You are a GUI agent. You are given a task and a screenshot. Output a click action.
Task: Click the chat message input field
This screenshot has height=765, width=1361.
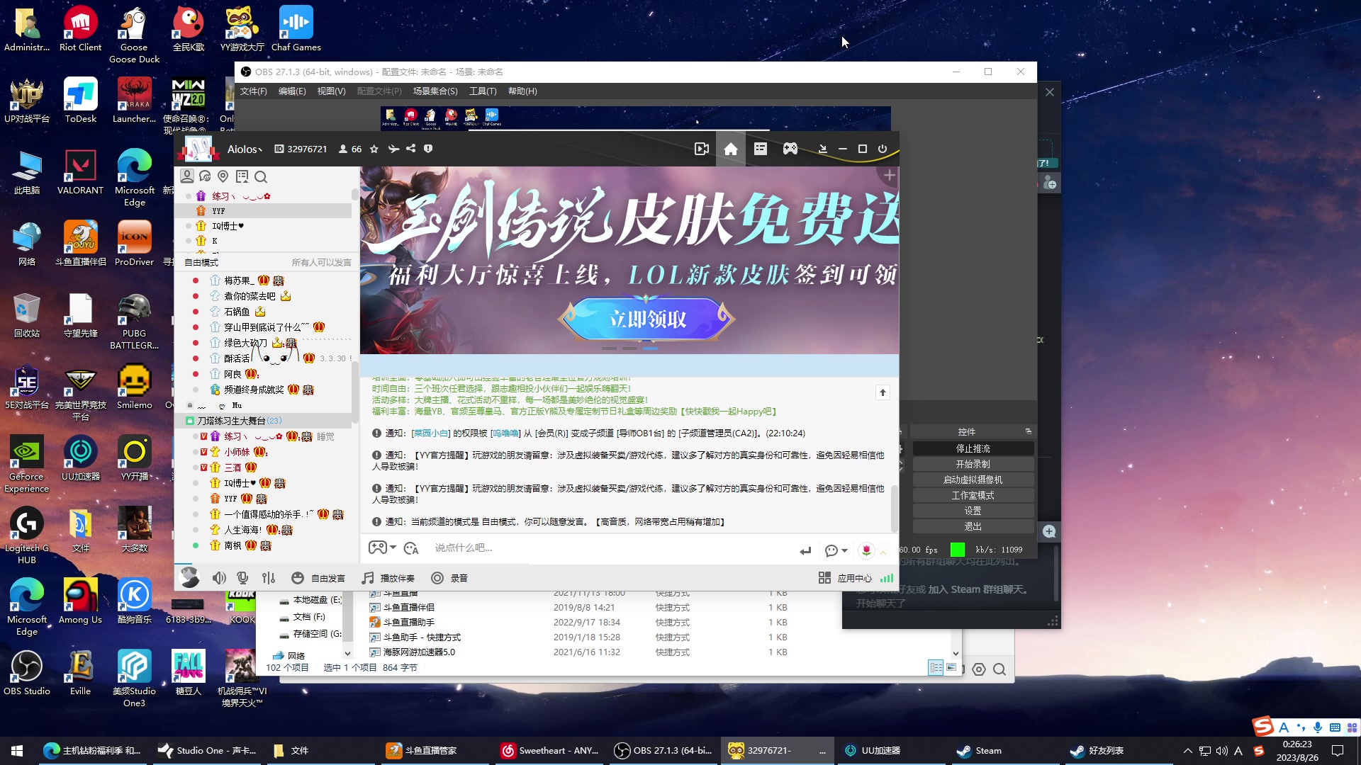(610, 548)
